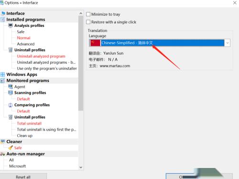Click the icon beside Uninstall profiles under Monitored programs
Viewport: 239px width, 179px height.
tap(11, 117)
